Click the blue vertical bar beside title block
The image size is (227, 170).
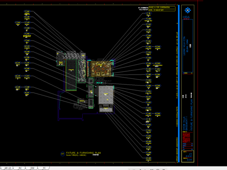[179, 84]
